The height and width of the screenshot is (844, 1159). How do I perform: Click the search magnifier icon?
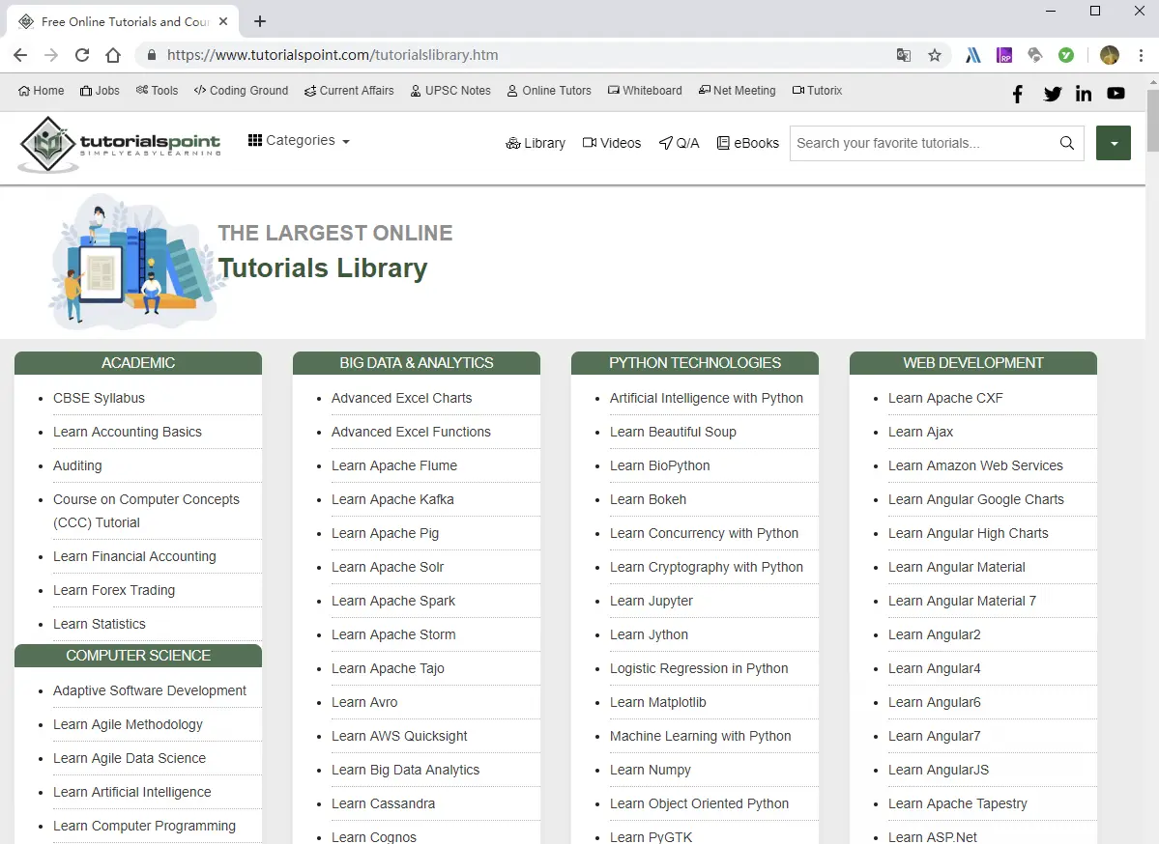(x=1066, y=143)
